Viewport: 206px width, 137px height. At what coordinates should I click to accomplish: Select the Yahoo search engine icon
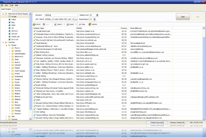click(10, 20)
